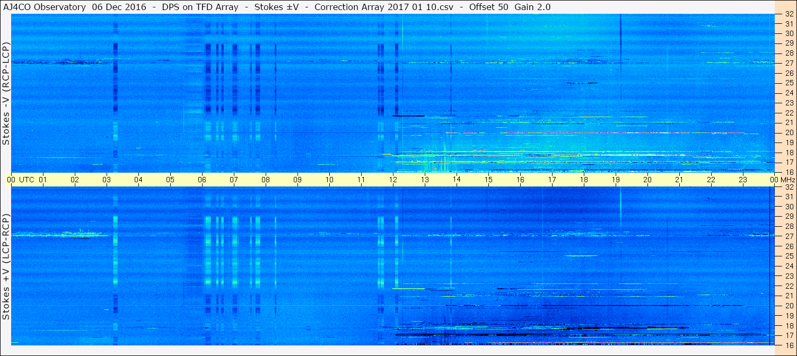797x356 pixels.
Task: Click the 02 hour marker on UTC axis
Action: coord(75,180)
